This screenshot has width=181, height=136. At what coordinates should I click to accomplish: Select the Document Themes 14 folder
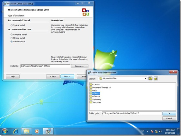100,88
